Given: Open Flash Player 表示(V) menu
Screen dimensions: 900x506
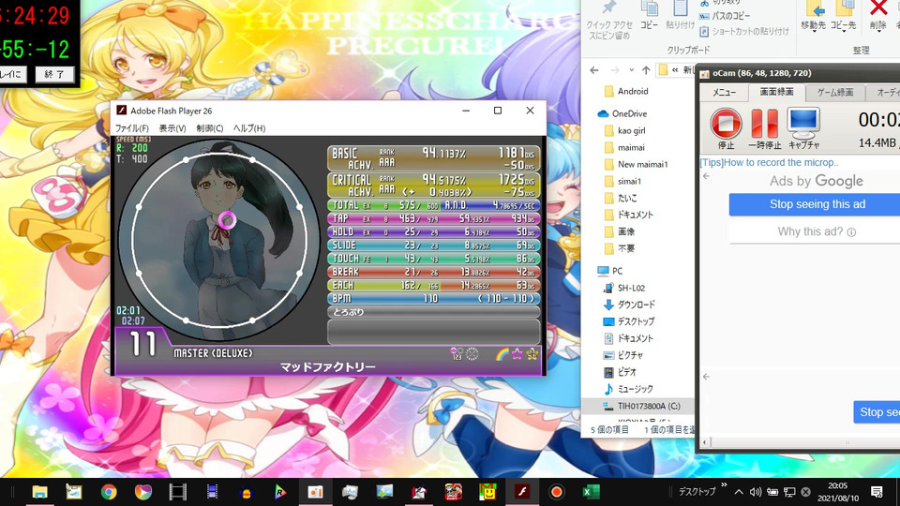Looking at the screenshot, I should [172, 128].
